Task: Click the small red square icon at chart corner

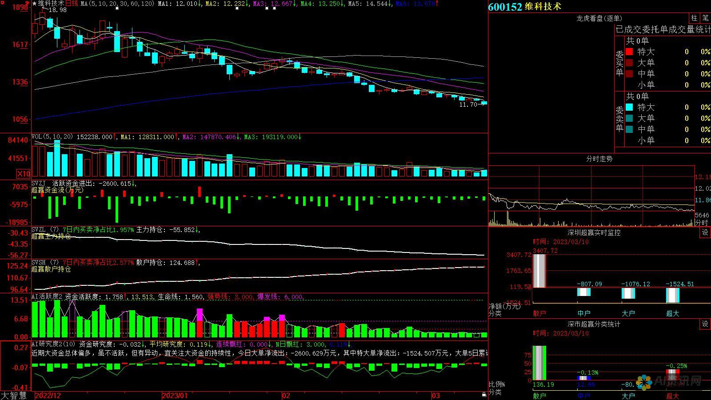Action: click(2, 2)
